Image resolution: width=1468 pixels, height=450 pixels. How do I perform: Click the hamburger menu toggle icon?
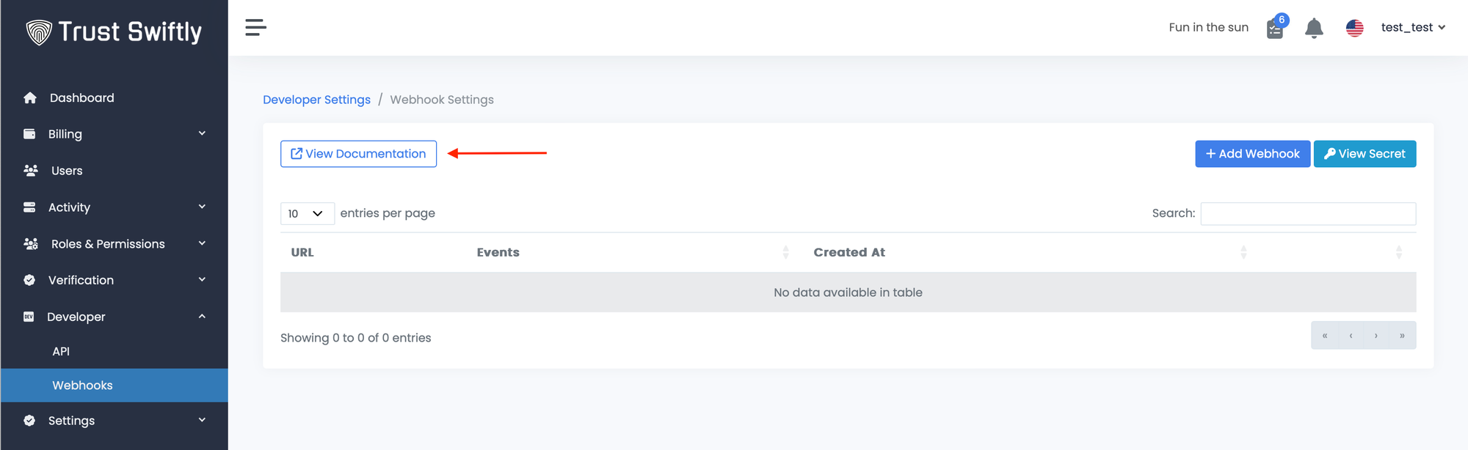pyautogui.click(x=255, y=28)
